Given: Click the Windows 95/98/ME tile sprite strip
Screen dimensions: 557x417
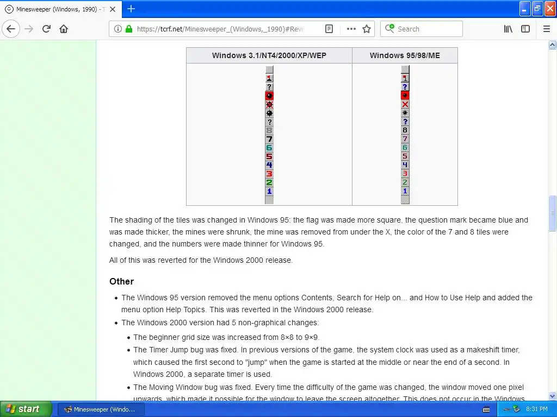Looking at the screenshot, I should point(405,135).
